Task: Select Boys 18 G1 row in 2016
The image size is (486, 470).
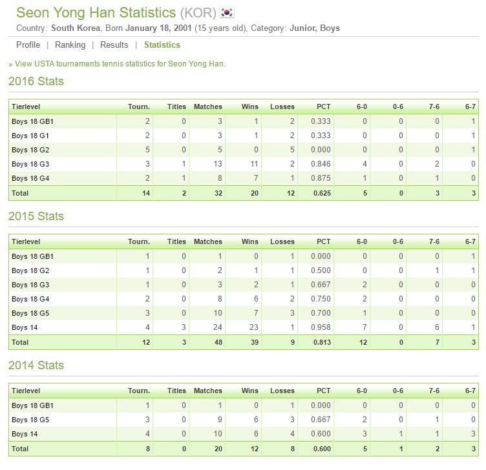Action: [x=244, y=136]
